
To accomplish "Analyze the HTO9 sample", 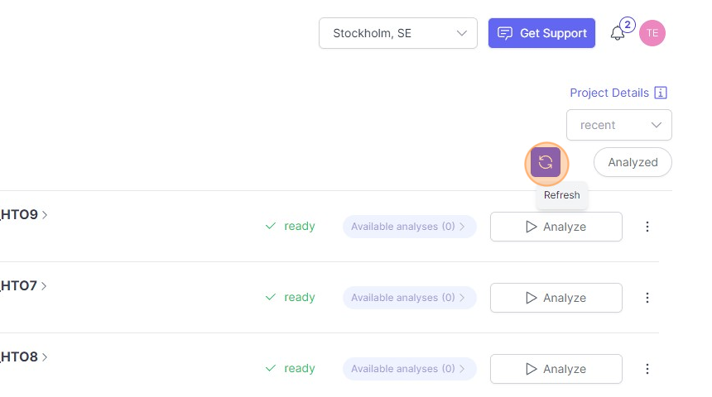I will pyautogui.click(x=556, y=227).
